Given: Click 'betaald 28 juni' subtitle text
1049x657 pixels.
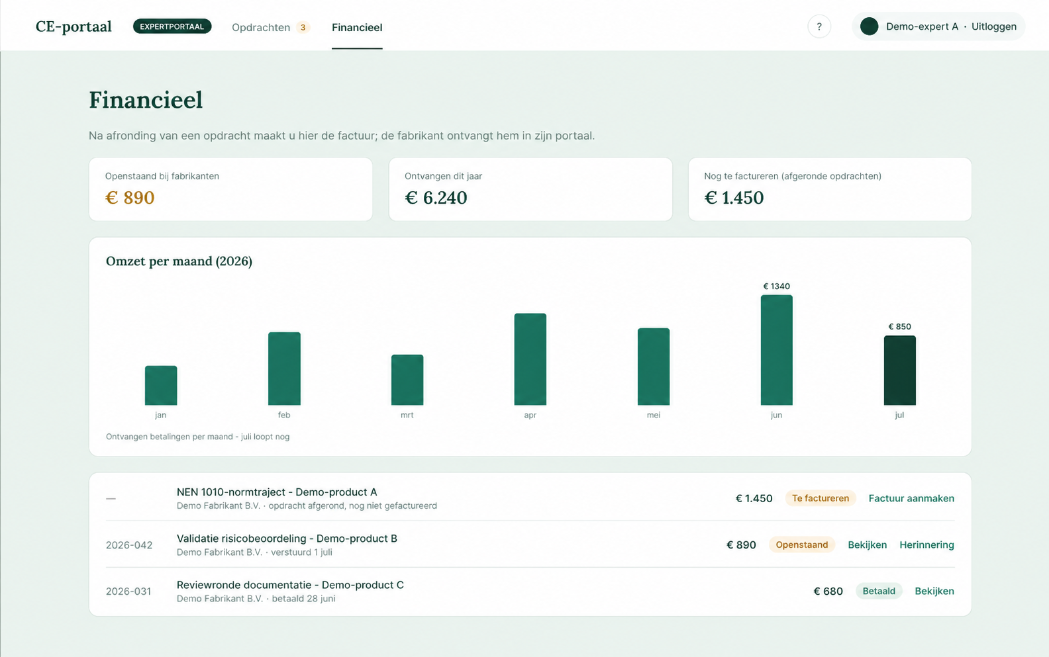Looking at the screenshot, I should click(303, 599).
